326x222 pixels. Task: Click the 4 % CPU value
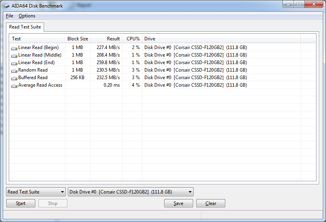(x=136, y=85)
